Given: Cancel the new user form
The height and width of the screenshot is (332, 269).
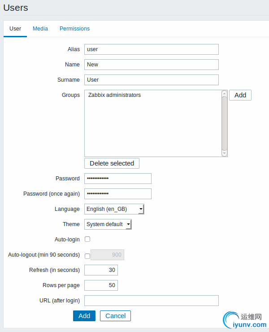Looking at the screenshot, I should click(115, 316).
